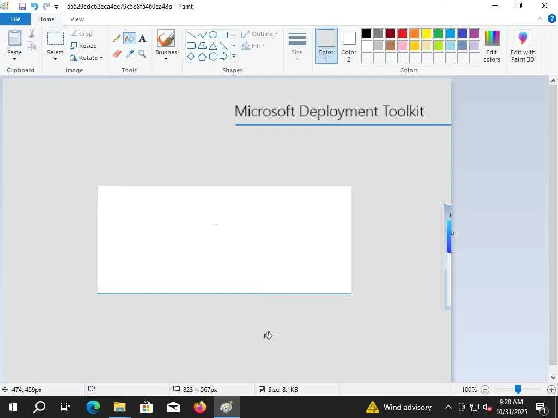
Task: Click the Copy icon in Clipboard
Action: point(32,46)
